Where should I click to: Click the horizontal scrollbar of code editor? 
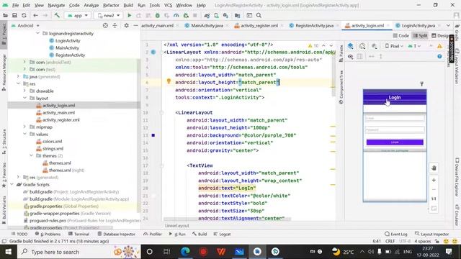[227, 219]
